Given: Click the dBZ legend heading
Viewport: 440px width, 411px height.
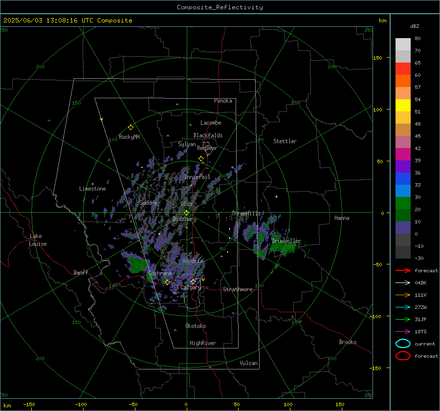Looking at the screenshot, I should click(x=415, y=26).
